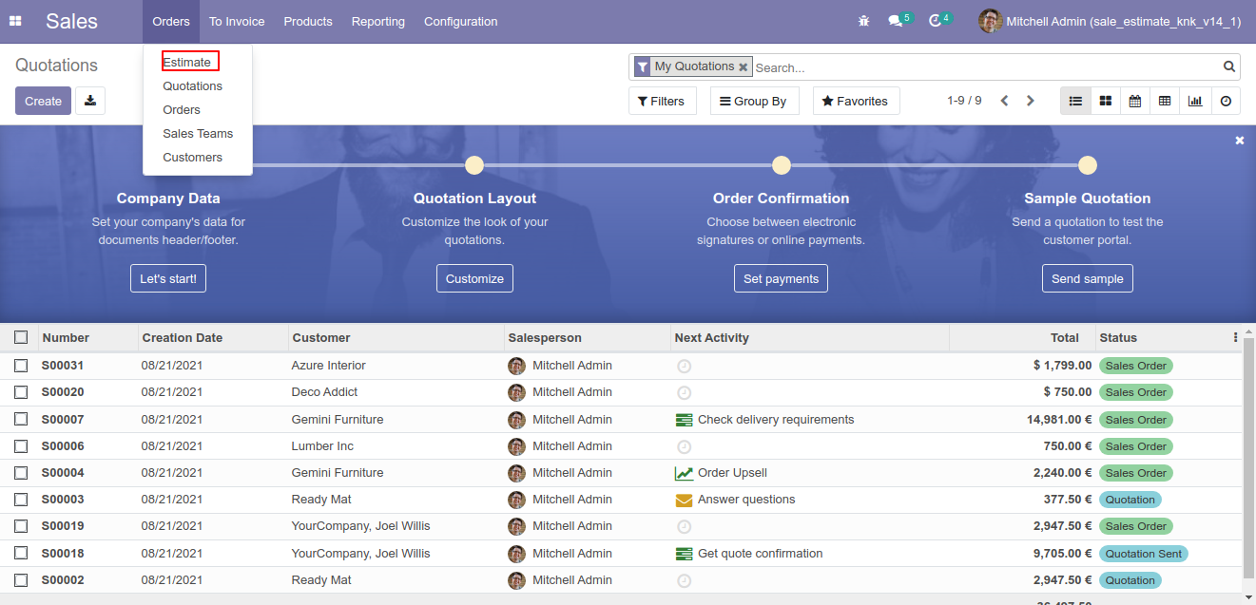Switch to the calendar view
Screen dimensions: 1256x605
tap(1134, 101)
